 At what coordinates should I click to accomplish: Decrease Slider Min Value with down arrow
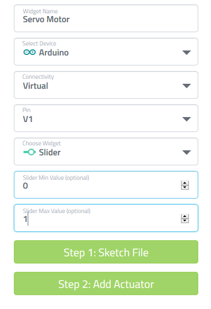click(x=185, y=188)
